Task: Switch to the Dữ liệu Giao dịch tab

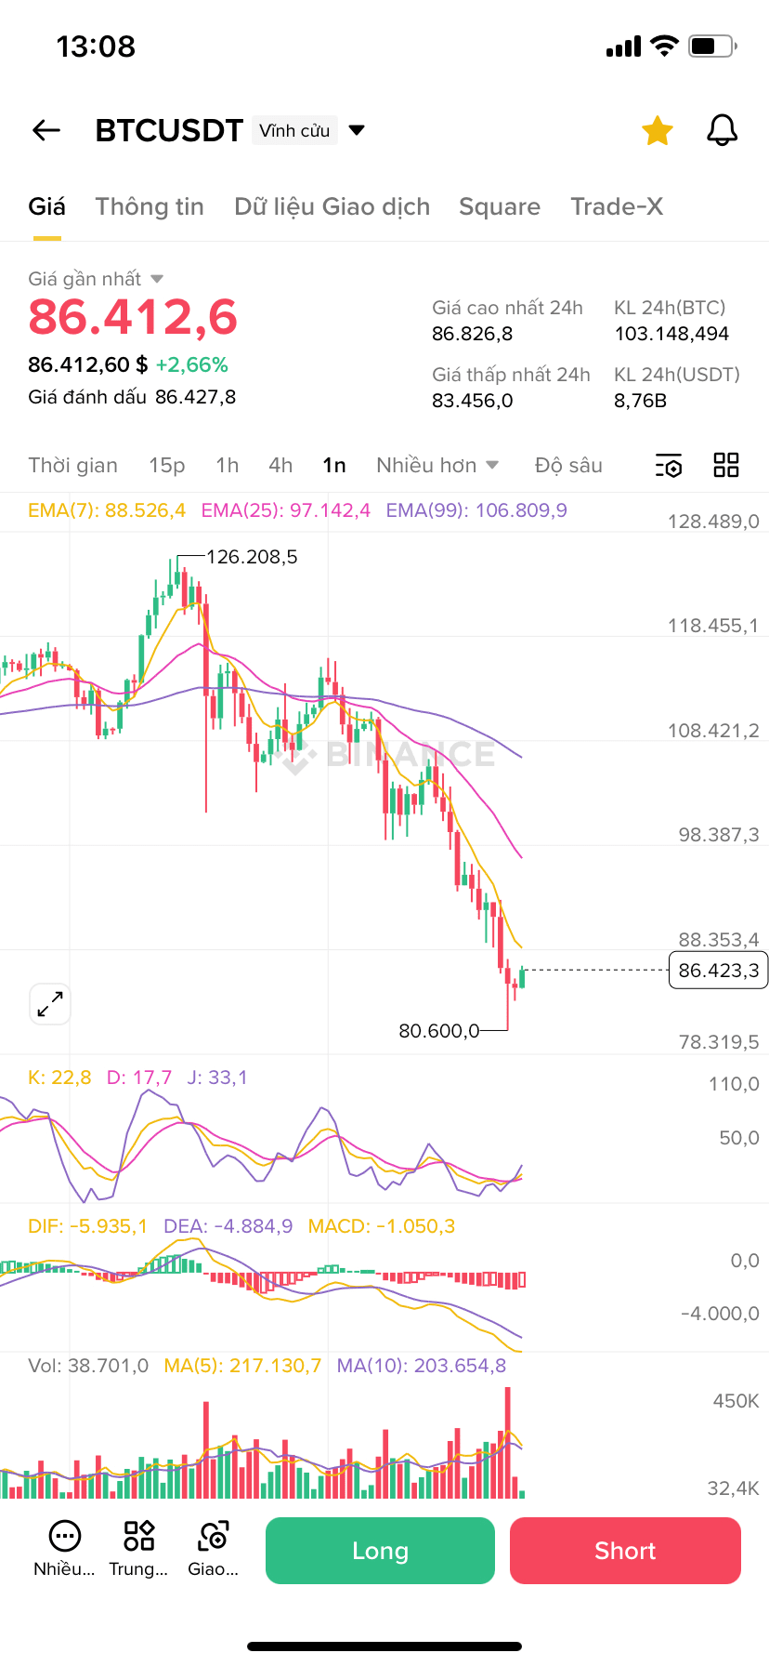Action: [332, 206]
